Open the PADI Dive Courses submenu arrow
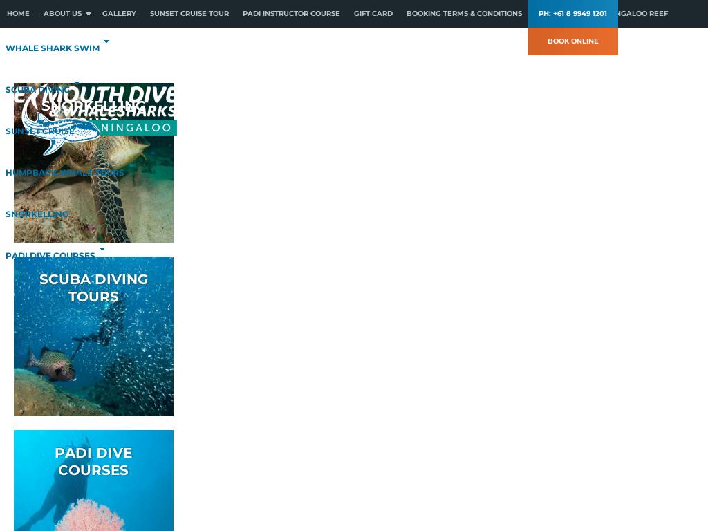The height and width of the screenshot is (531, 708). point(102,250)
